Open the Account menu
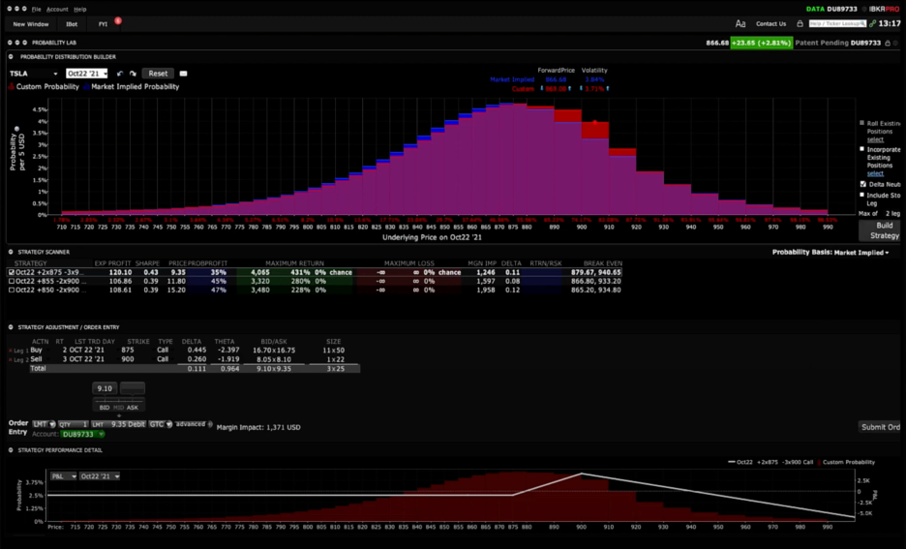 (x=57, y=9)
